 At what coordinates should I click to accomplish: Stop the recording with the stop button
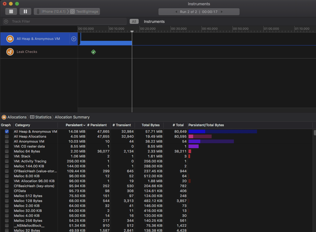11,11
